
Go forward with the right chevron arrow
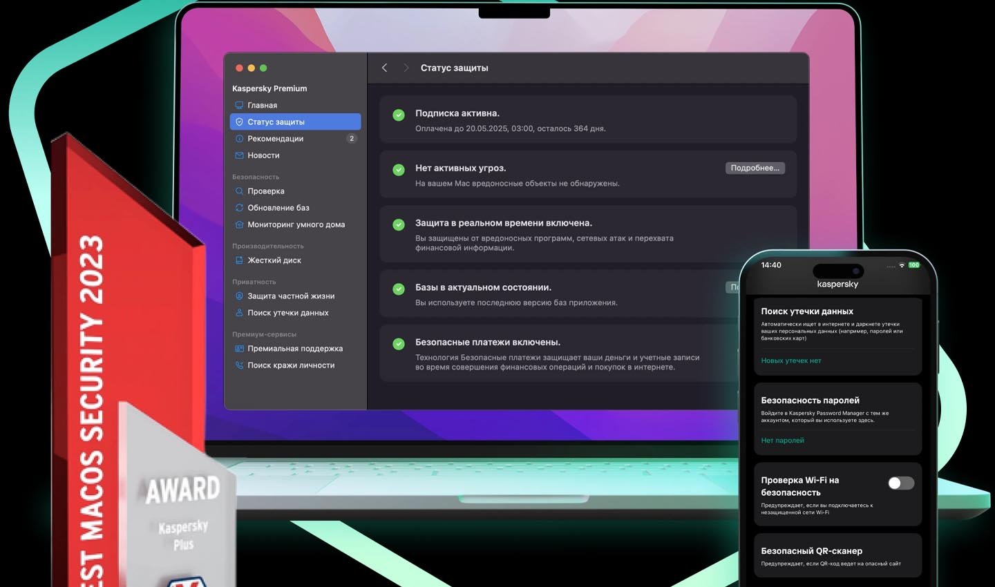coord(406,68)
